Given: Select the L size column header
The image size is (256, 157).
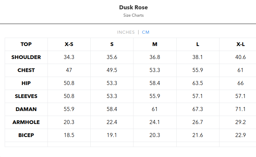Looking at the screenshot, I should (x=198, y=44).
